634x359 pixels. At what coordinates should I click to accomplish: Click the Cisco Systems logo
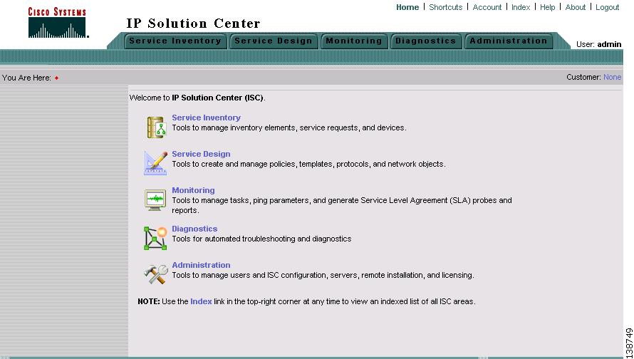pos(58,23)
